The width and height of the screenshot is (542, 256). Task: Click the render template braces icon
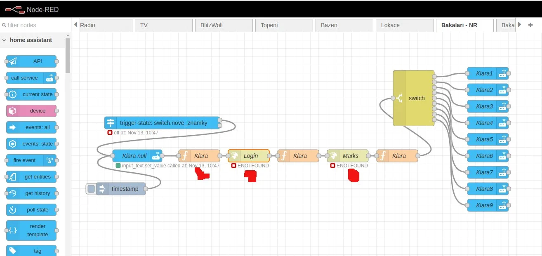pos(13,230)
